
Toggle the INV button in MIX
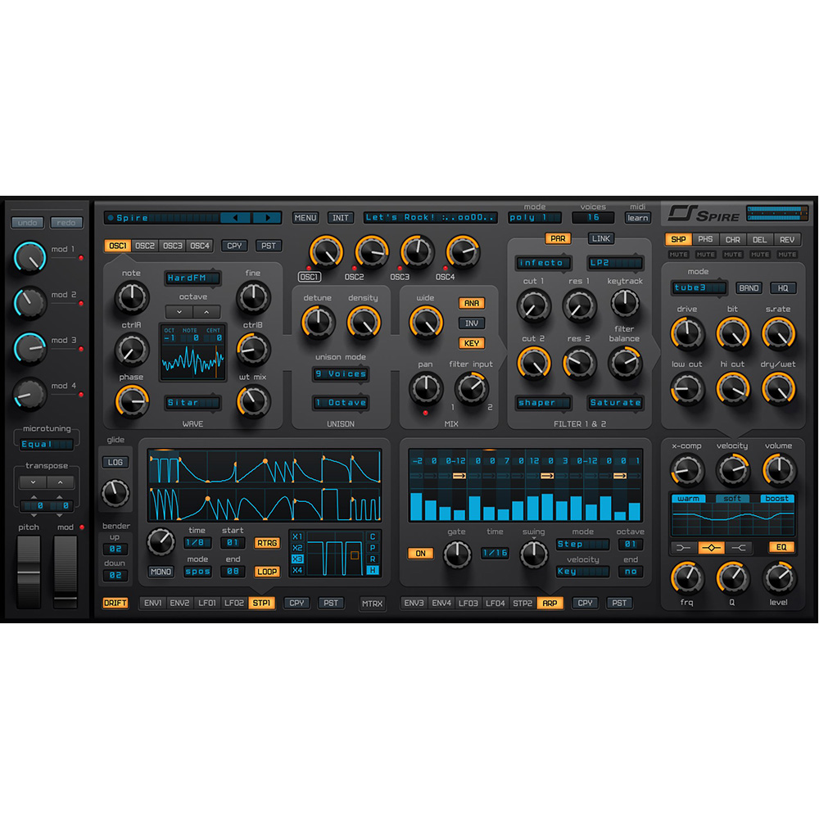(x=472, y=324)
